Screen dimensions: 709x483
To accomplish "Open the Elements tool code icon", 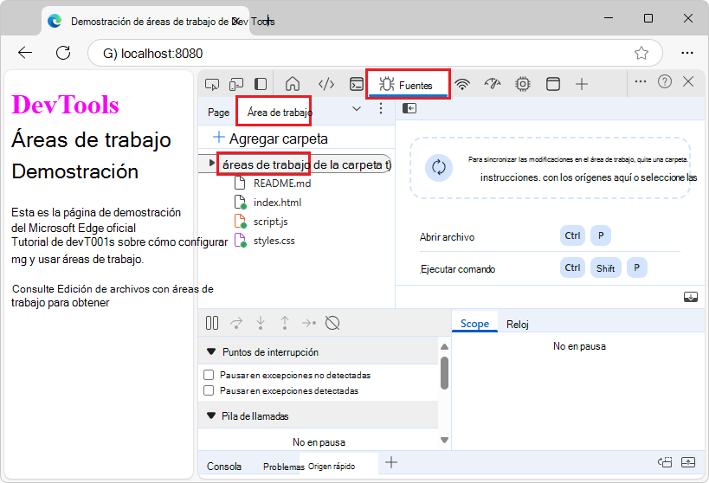I will click(x=326, y=84).
